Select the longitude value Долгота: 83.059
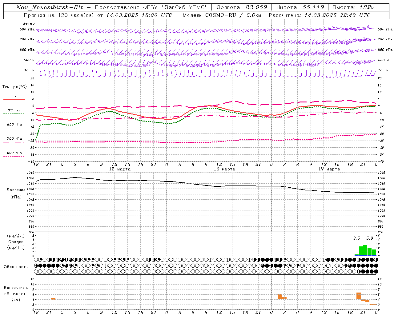The width and height of the screenshot is (394, 315). 242,7
